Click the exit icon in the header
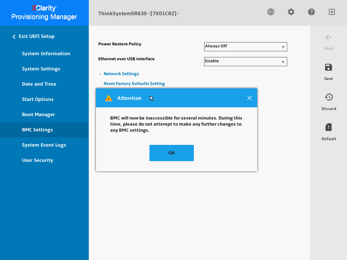Image resolution: width=347 pixels, height=260 pixels. coord(331,12)
